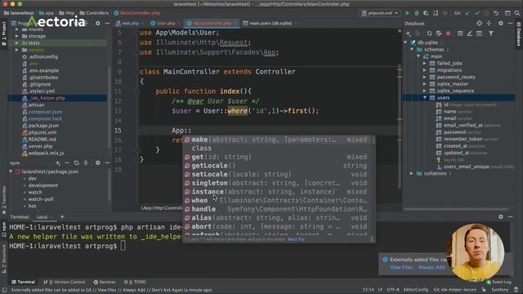Viewport: 523px width, 294px height.
Task: Refresh the database connection
Action: (429, 33)
